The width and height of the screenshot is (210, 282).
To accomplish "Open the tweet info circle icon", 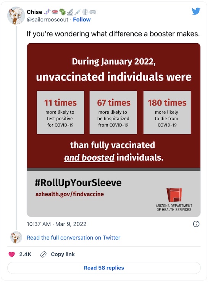I will click(196, 224).
